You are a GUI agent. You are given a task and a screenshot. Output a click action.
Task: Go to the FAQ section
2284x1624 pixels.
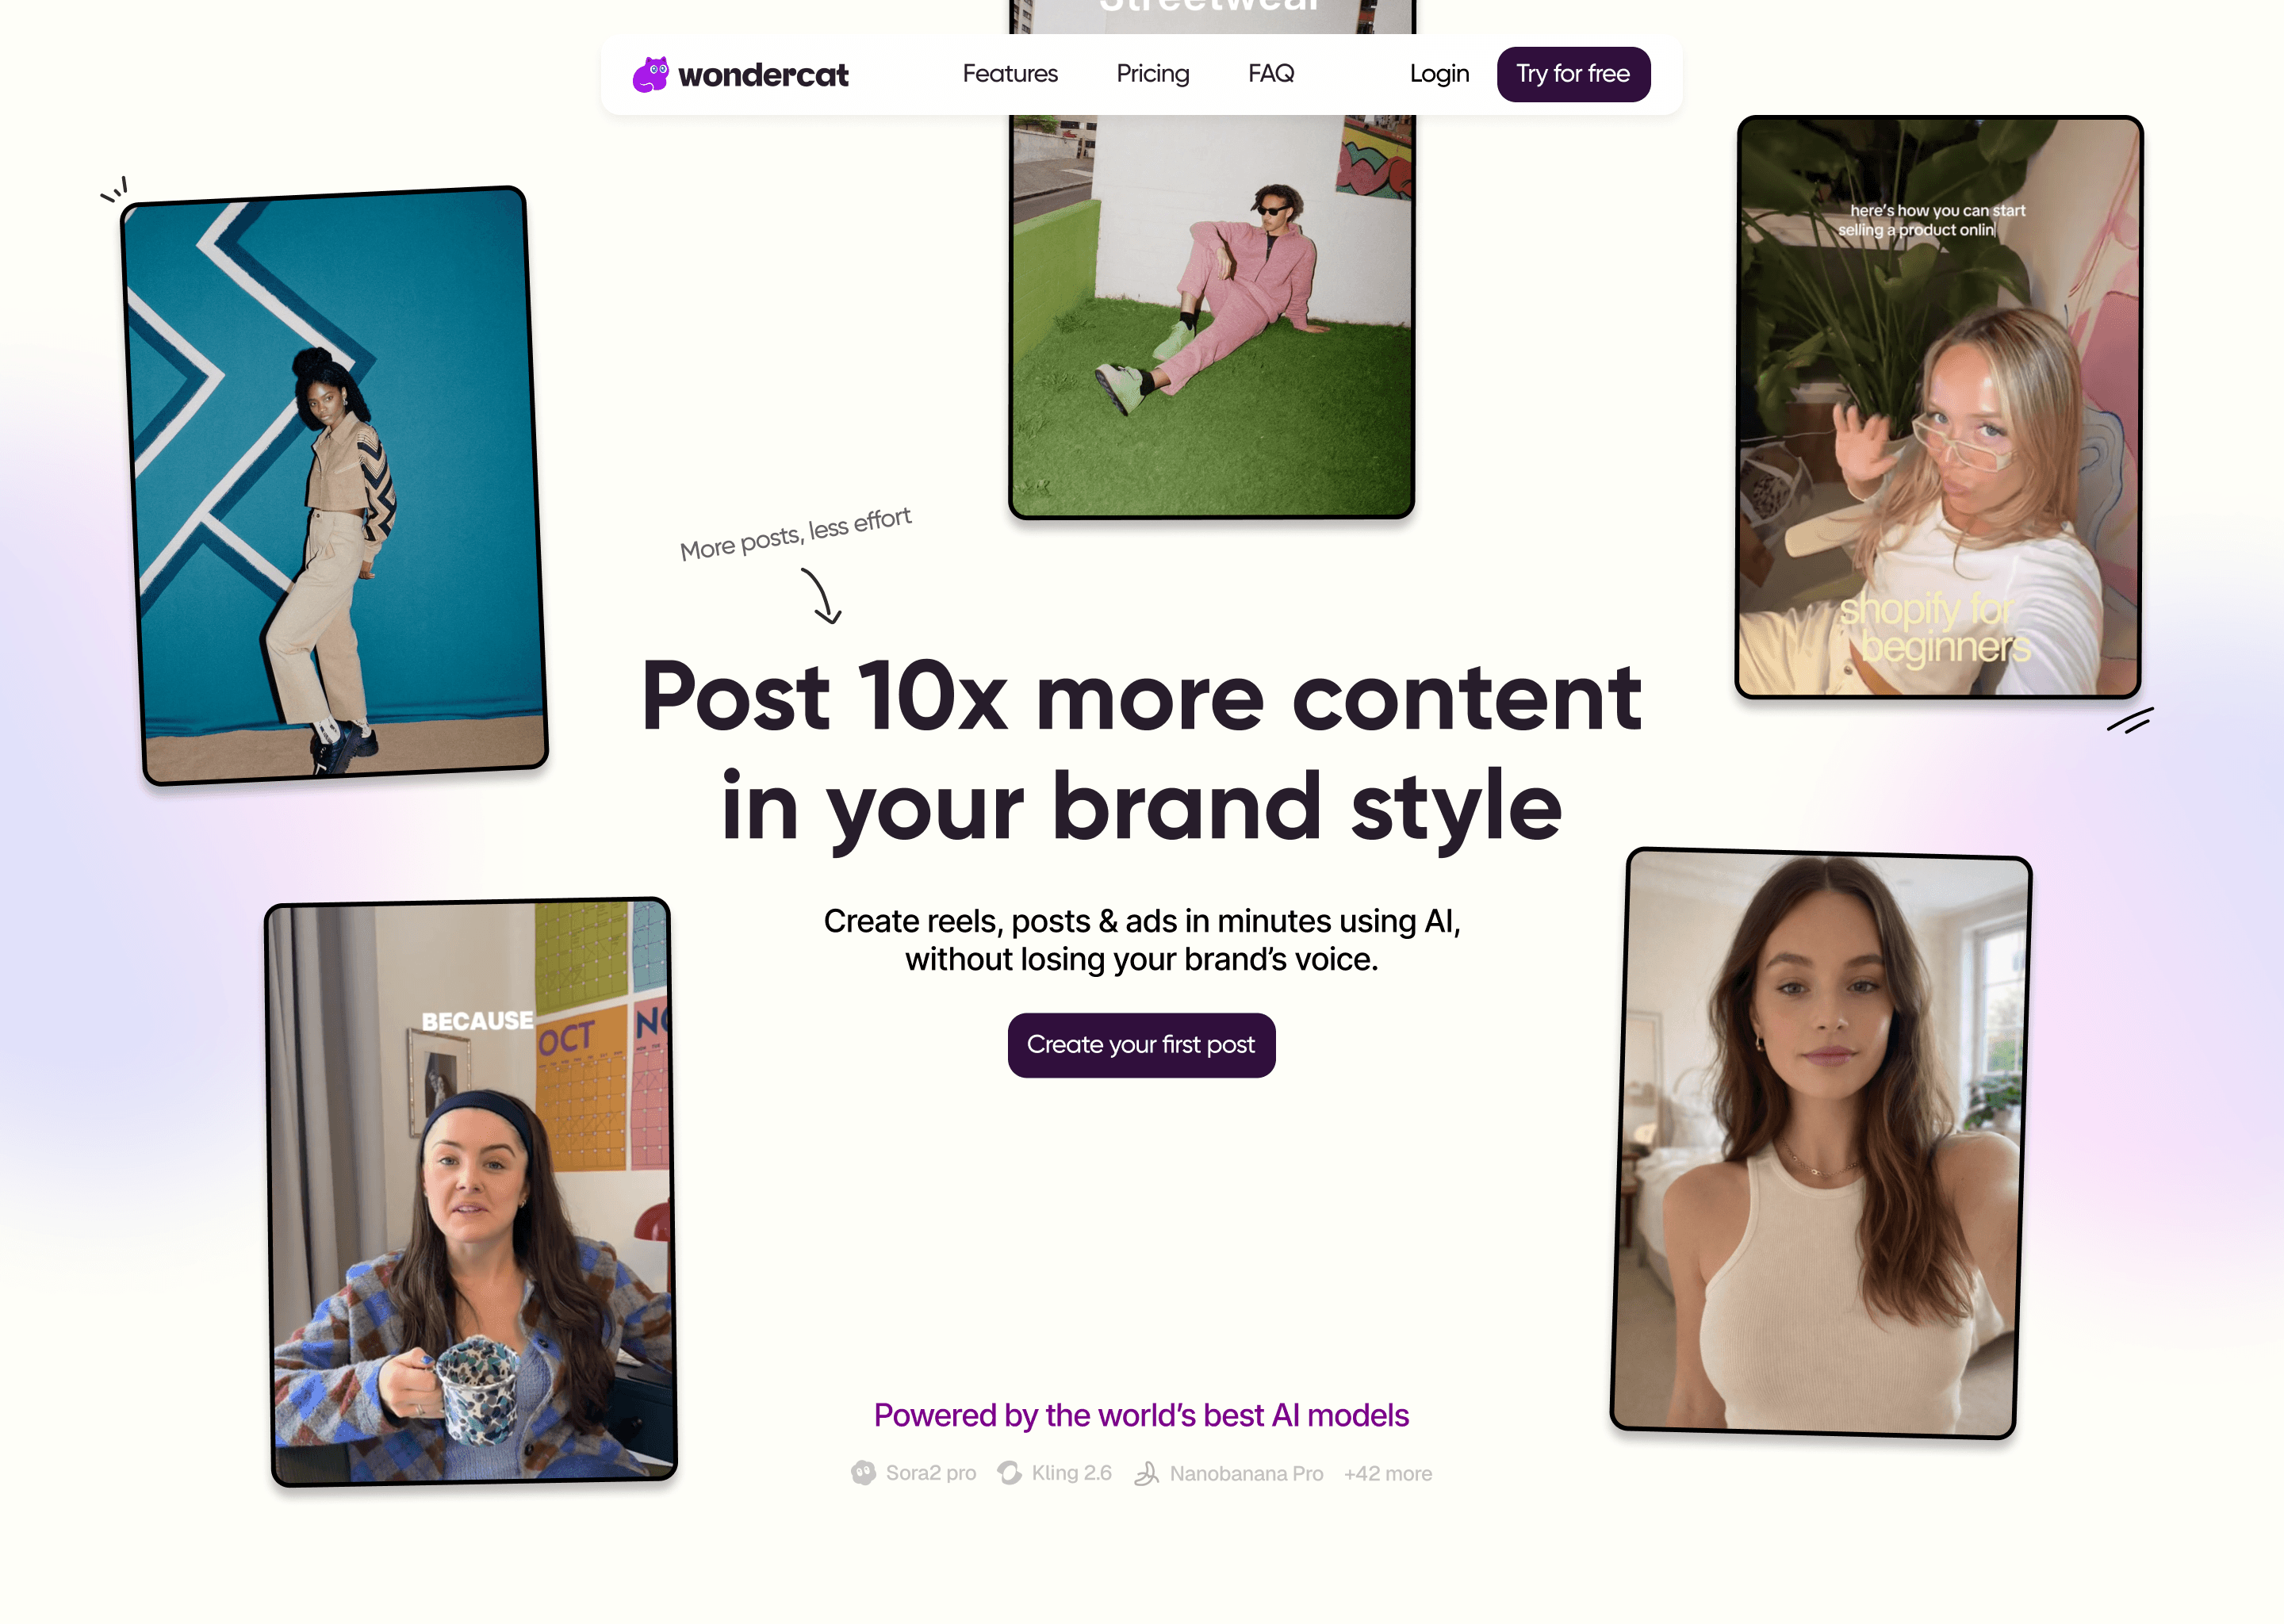click(x=1271, y=74)
